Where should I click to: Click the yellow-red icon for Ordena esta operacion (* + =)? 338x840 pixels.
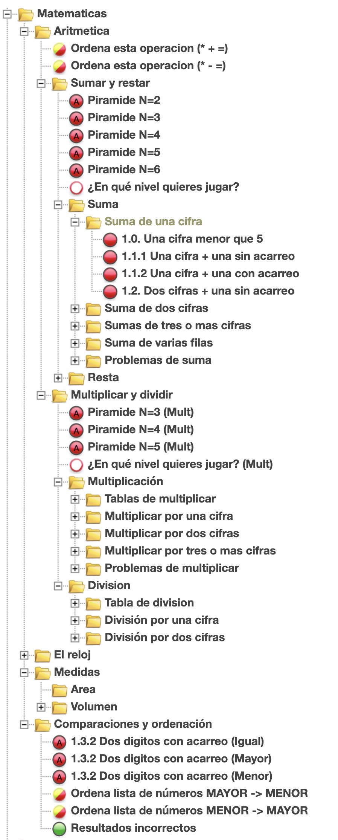click(59, 49)
